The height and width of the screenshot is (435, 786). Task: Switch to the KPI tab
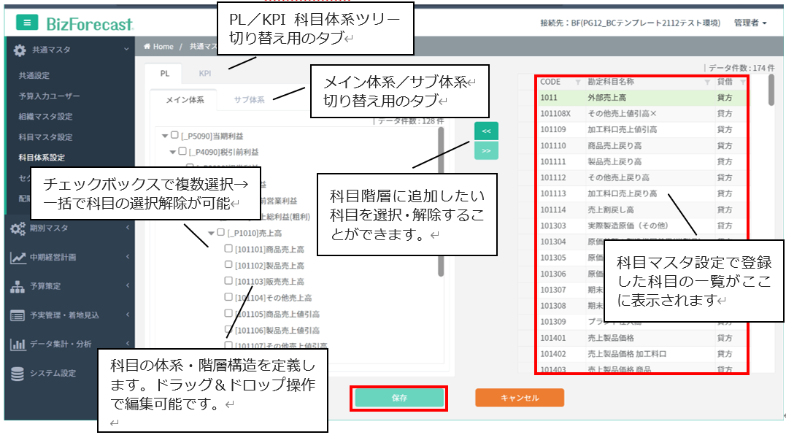(x=205, y=74)
